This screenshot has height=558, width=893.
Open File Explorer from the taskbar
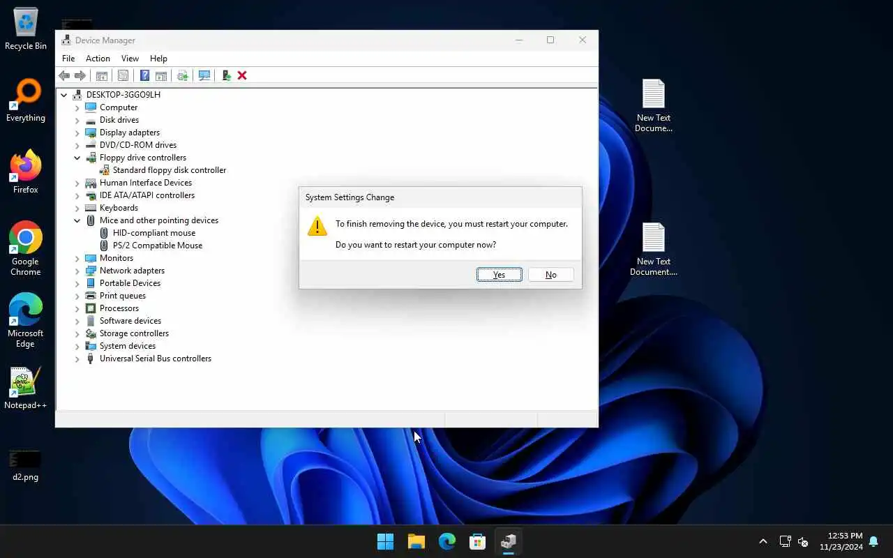(417, 541)
